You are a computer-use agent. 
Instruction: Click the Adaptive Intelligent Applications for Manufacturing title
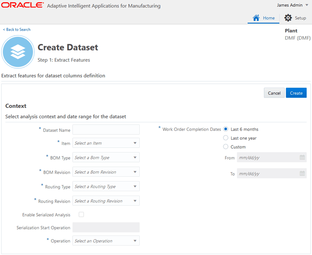[104, 6]
